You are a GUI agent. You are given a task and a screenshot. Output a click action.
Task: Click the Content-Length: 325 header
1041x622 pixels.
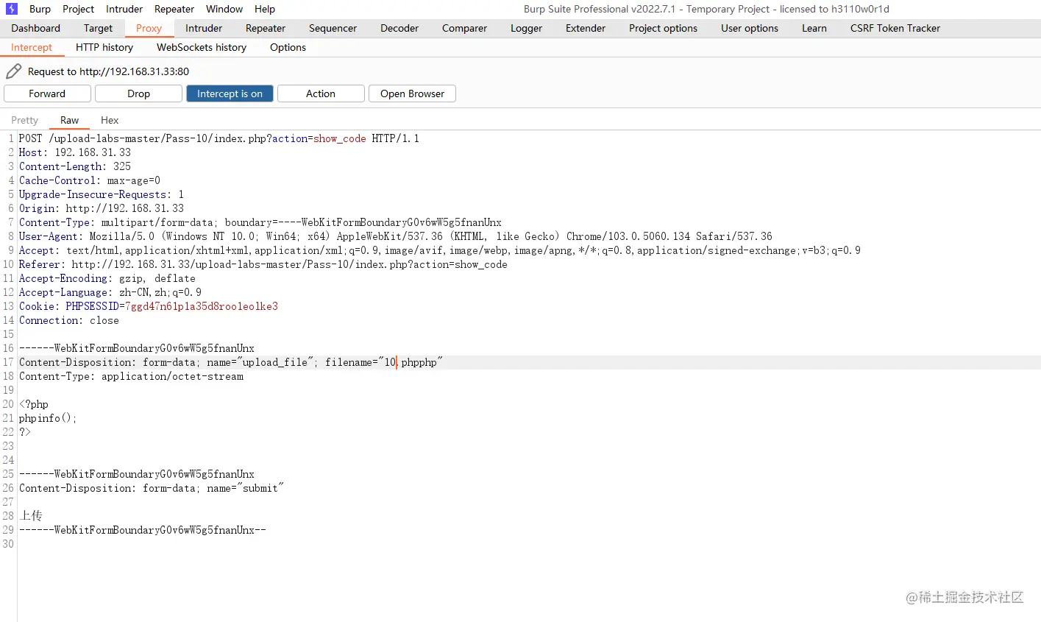(75, 166)
